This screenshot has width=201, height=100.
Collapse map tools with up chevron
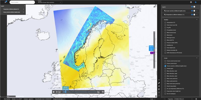click(159, 80)
